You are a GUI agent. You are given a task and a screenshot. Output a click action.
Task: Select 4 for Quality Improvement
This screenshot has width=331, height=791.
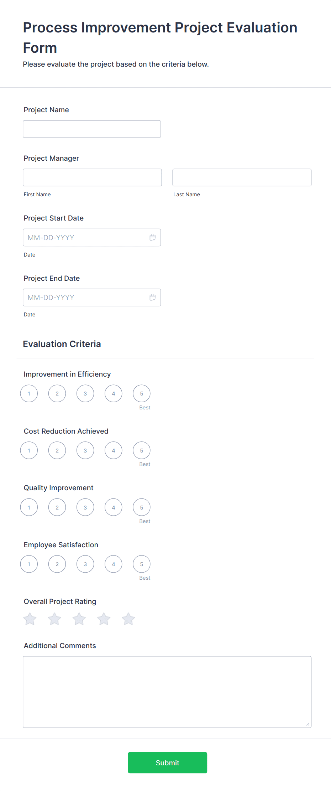114,507
